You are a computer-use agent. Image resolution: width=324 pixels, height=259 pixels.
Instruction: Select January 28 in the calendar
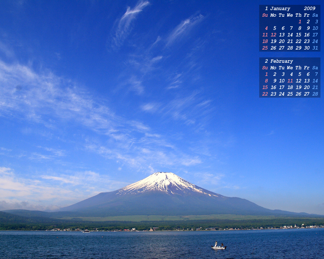[290, 48]
